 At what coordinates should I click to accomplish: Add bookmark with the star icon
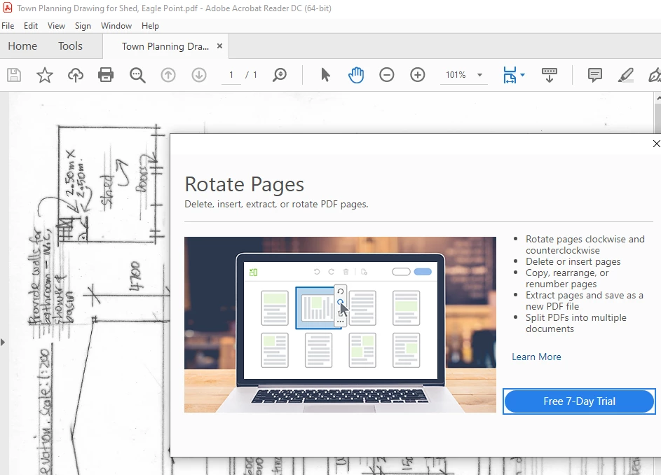[x=45, y=75]
